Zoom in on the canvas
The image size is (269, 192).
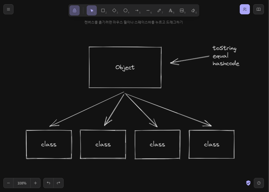[x=35, y=183]
